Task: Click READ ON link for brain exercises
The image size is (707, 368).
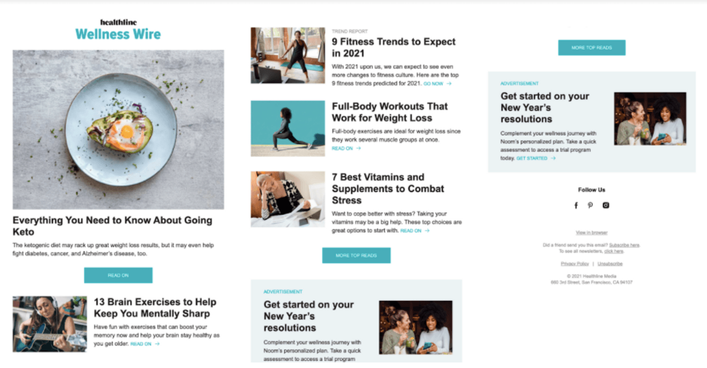Action: click(x=145, y=344)
